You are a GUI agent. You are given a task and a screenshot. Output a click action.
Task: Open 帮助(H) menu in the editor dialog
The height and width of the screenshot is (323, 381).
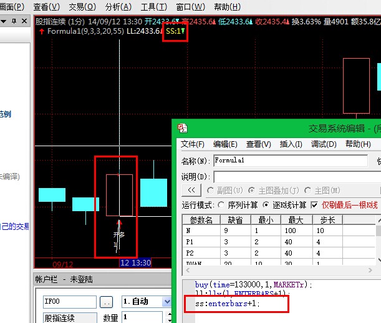358,144
